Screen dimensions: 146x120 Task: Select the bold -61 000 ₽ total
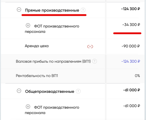click(132, 90)
